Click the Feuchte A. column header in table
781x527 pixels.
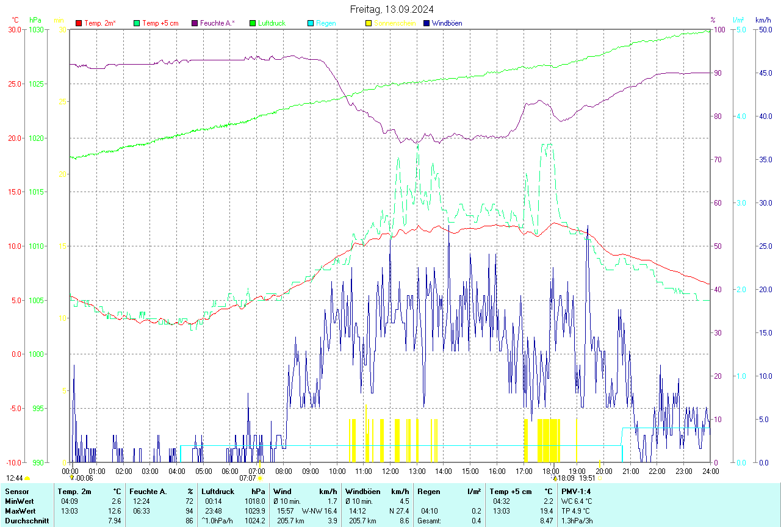pyautogui.click(x=148, y=491)
